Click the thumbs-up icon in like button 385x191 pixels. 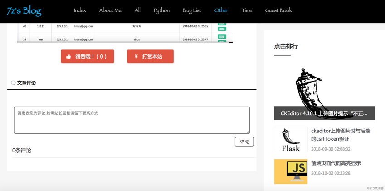pyautogui.click(x=68, y=56)
